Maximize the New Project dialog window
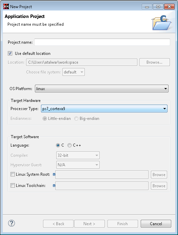The image size is (178, 235). point(158,6)
